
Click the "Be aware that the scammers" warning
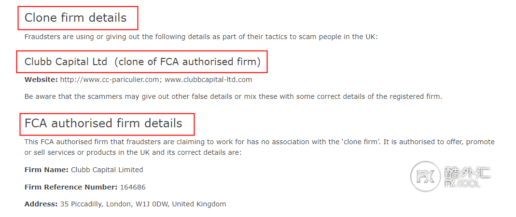click(233, 96)
